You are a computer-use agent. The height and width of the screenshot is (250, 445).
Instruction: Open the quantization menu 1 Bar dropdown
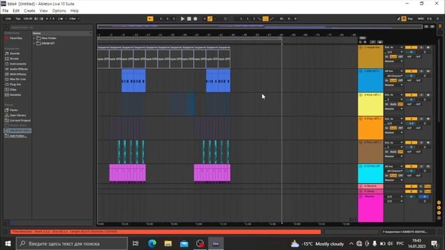point(74,19)
